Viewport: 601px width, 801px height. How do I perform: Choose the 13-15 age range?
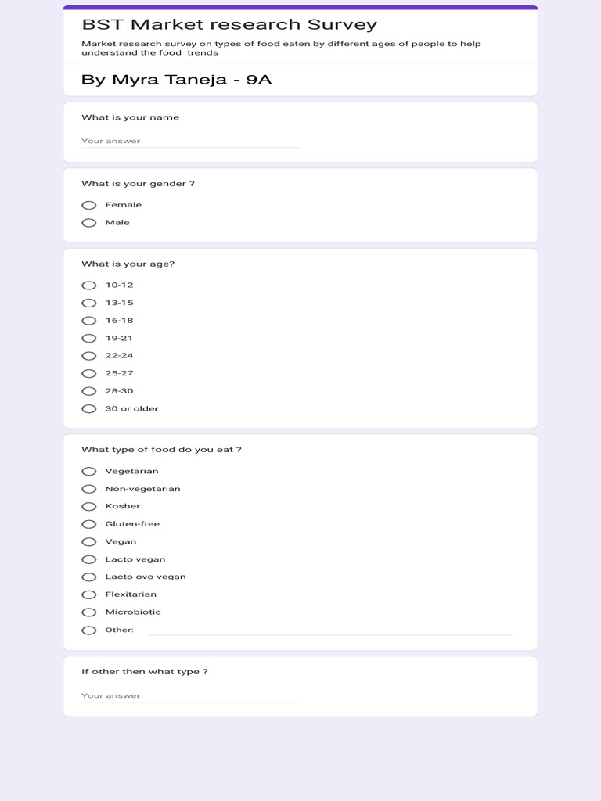click(89, 303)
